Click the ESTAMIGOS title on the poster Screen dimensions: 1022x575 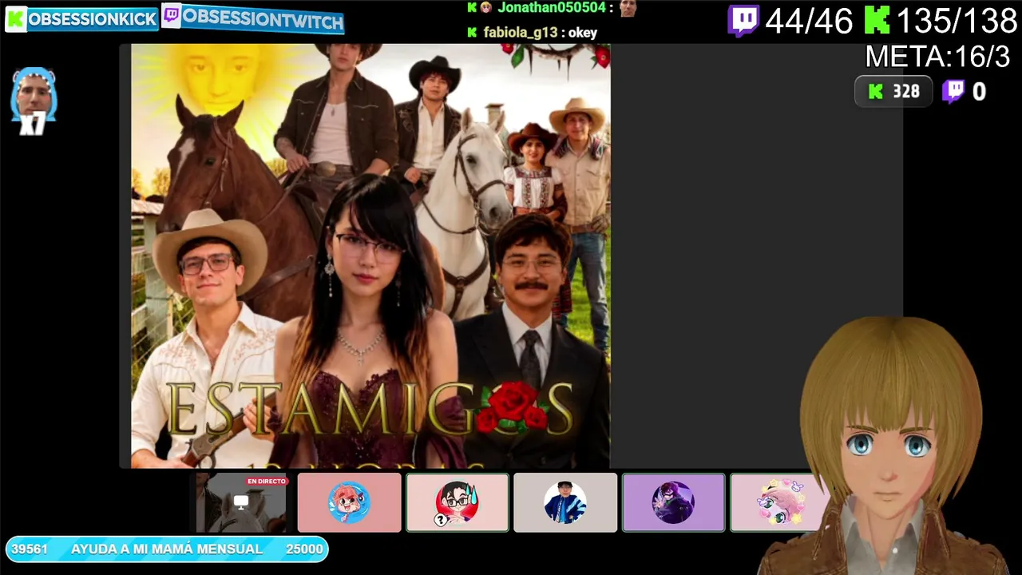[370, 409]
